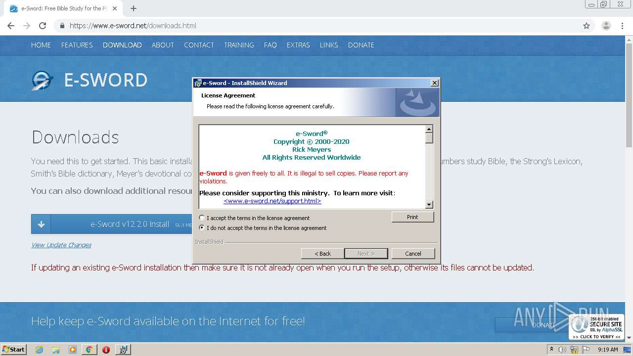Open the HOME menu item

point(41,45)
